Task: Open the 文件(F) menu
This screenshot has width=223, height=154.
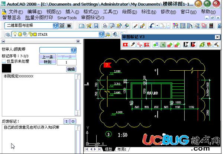Action: (15, 12)
